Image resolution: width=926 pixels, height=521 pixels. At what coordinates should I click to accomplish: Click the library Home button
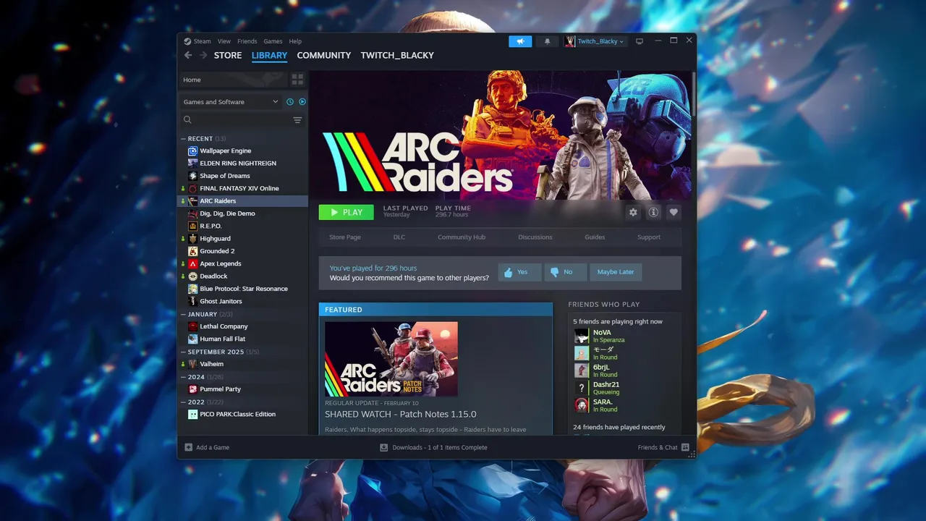click(x=233, y=80)
